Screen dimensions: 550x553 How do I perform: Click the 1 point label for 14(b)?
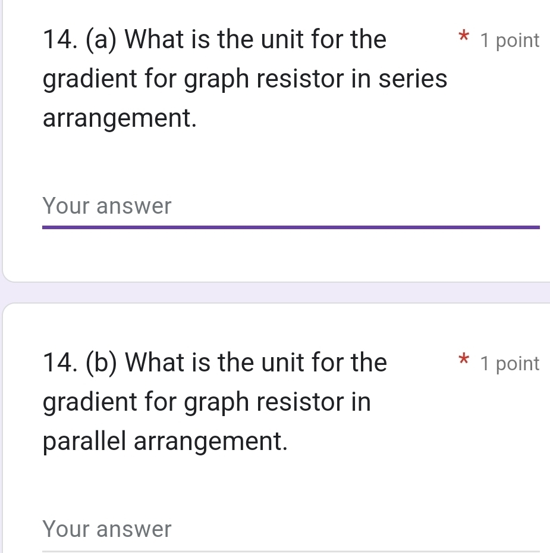pos(510,363)
